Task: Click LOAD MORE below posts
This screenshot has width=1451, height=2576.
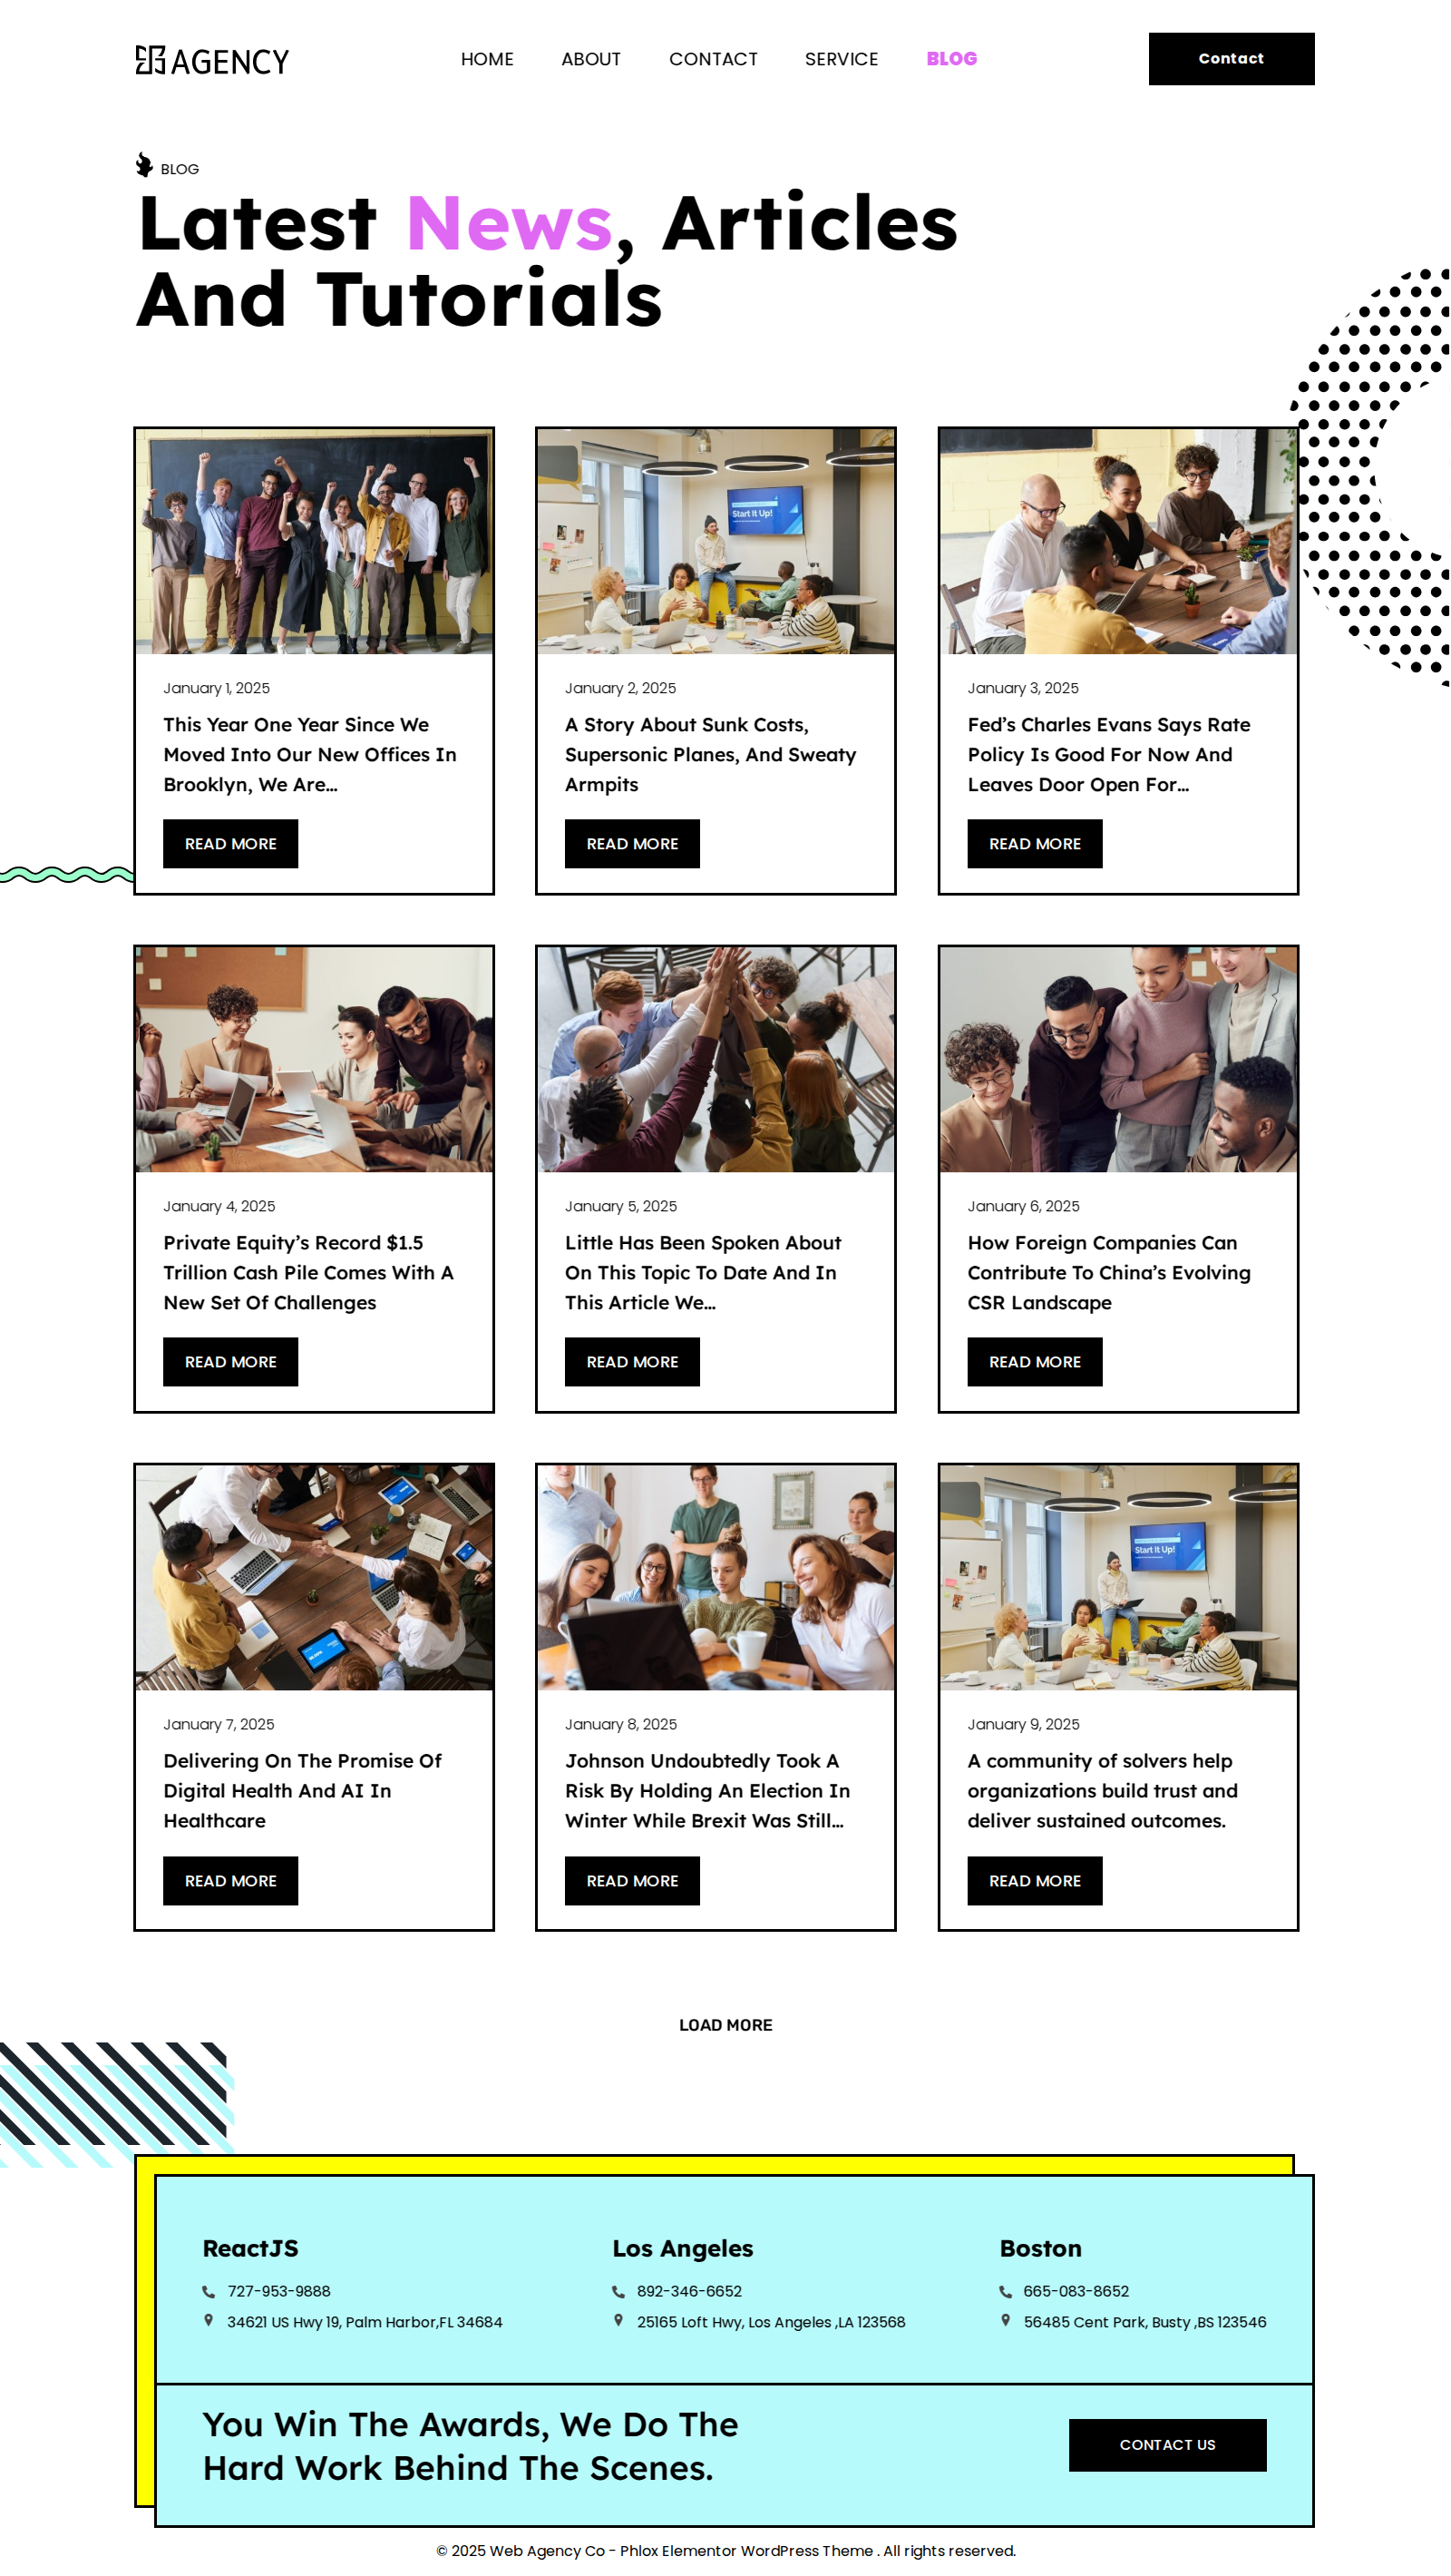Action: (x=725, y=2025)
